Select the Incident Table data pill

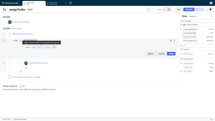[188, 67]
